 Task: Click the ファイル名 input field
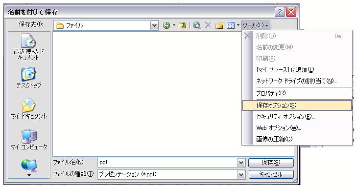[167, 163]
